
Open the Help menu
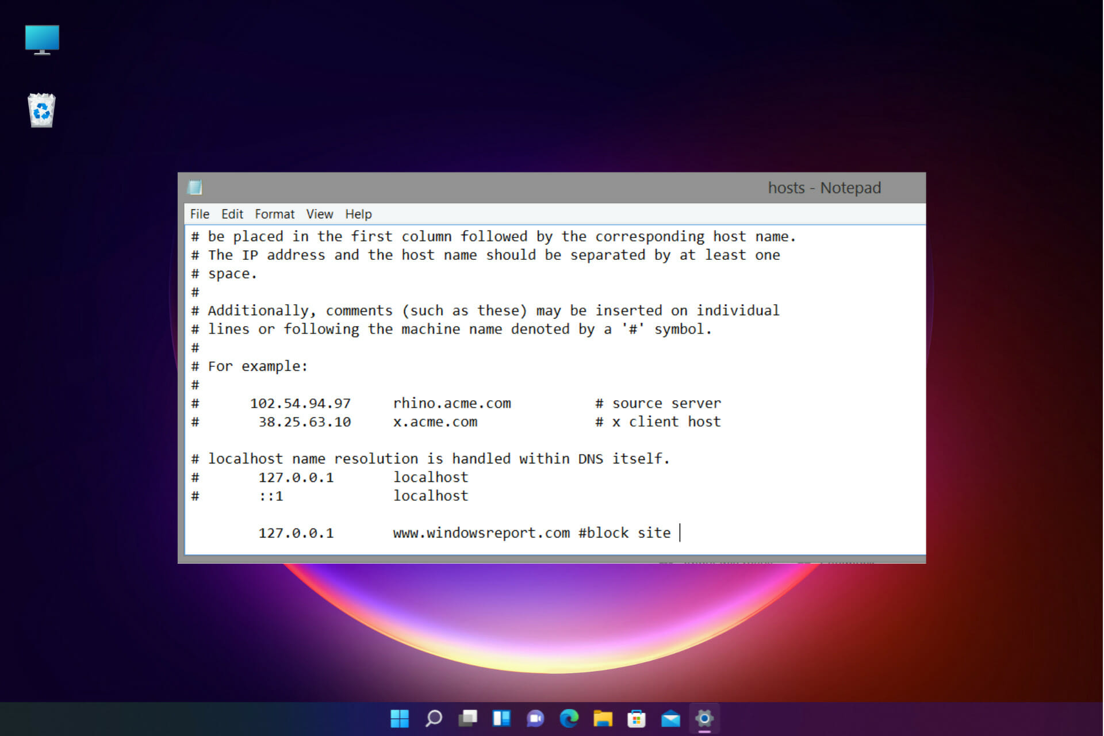pos(358,214)
